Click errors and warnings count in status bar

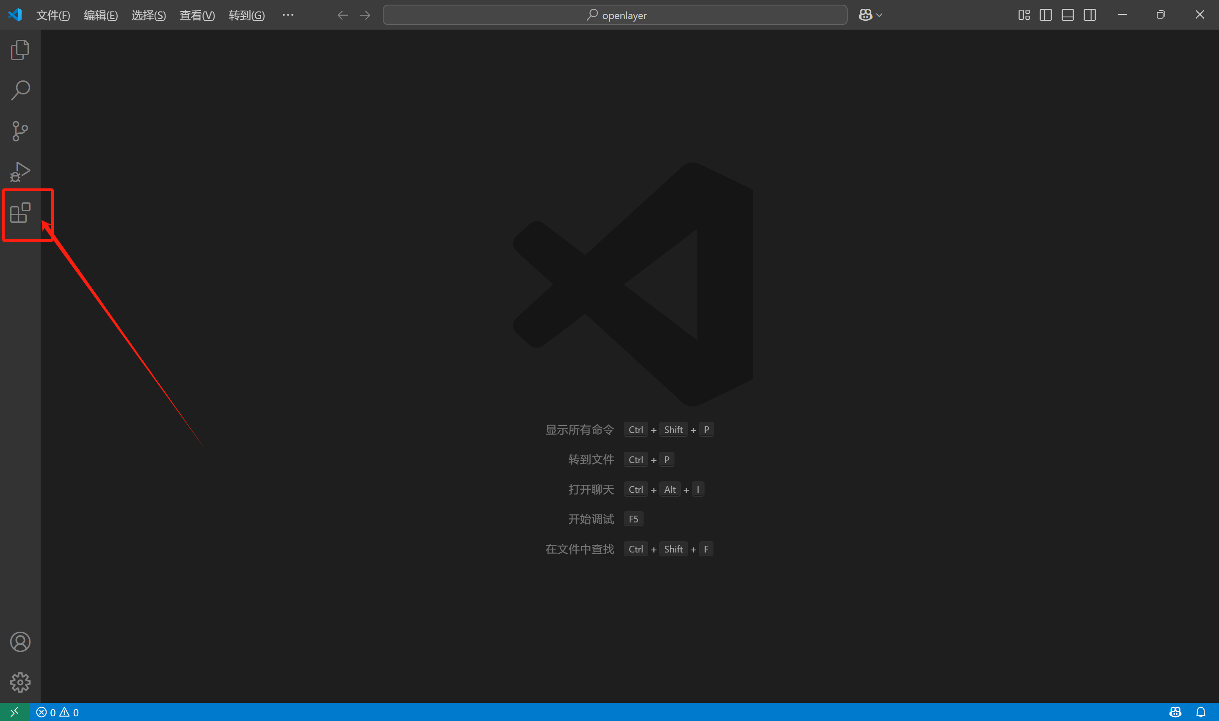pyautogui.click(x=57, y=712)
